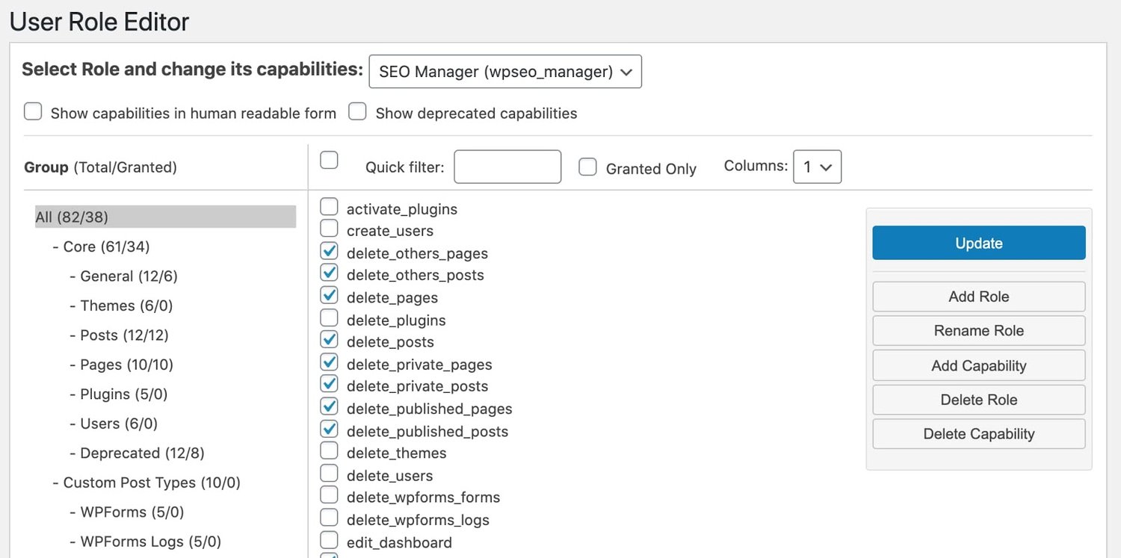Check the edit_dashboard capability
This screenshot has width=1121, height=558.
pos(329,540)
